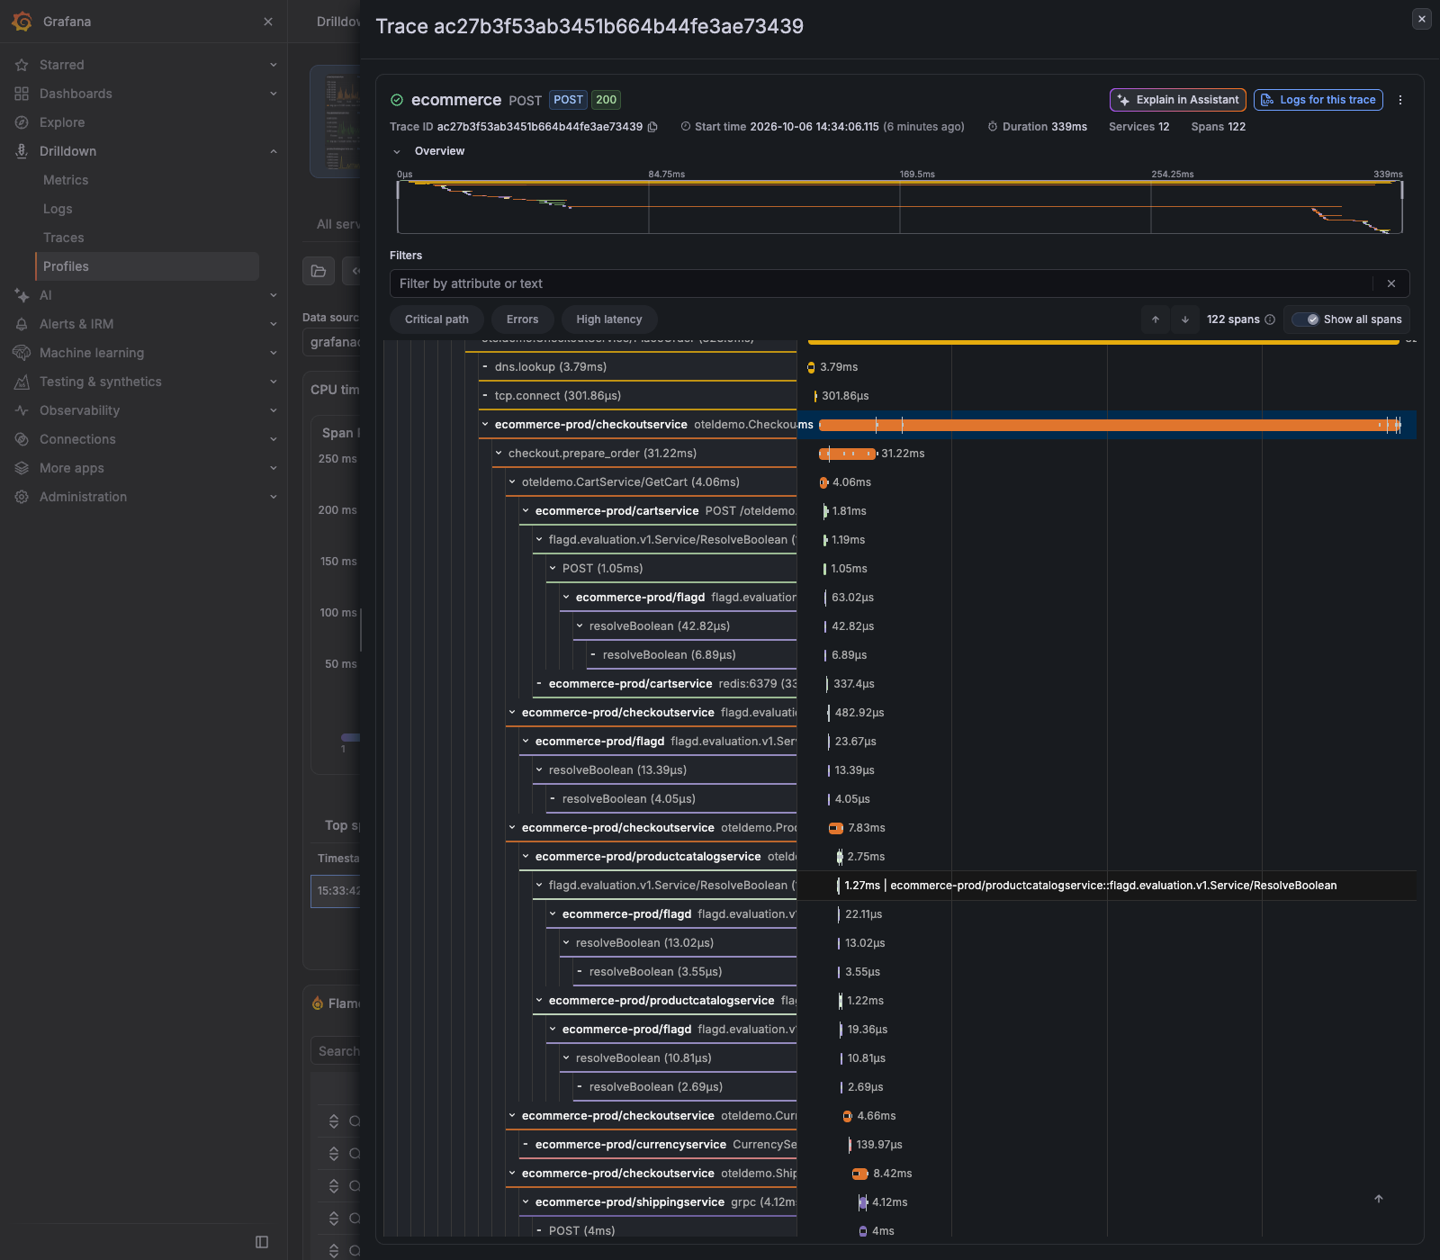Copy the trace ID icon
This screenshot has height=1260, width=1440.
click(x=653, y=127)
